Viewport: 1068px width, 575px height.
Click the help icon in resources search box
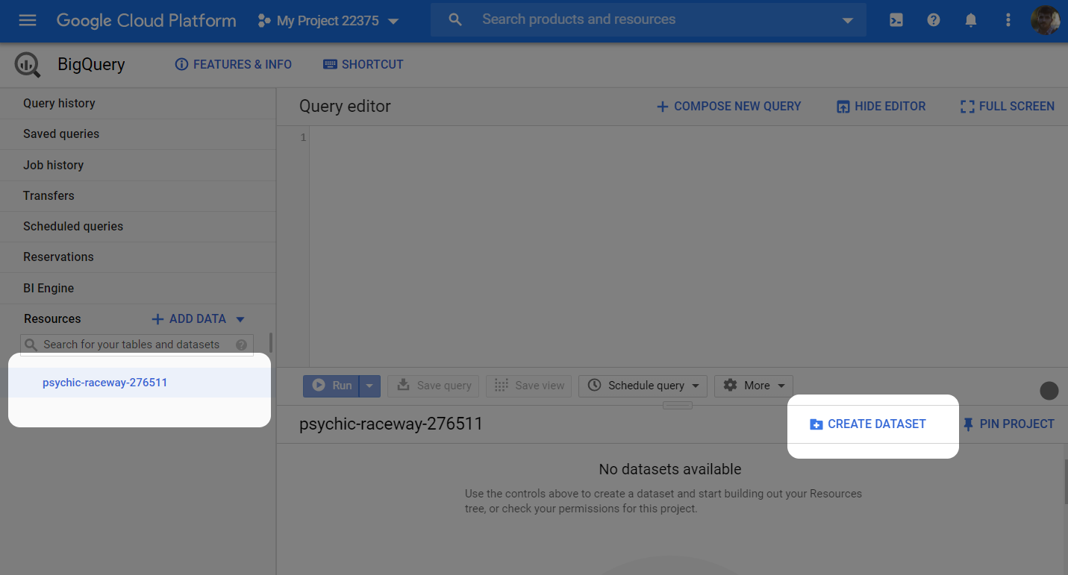click(x=241, y=345)
